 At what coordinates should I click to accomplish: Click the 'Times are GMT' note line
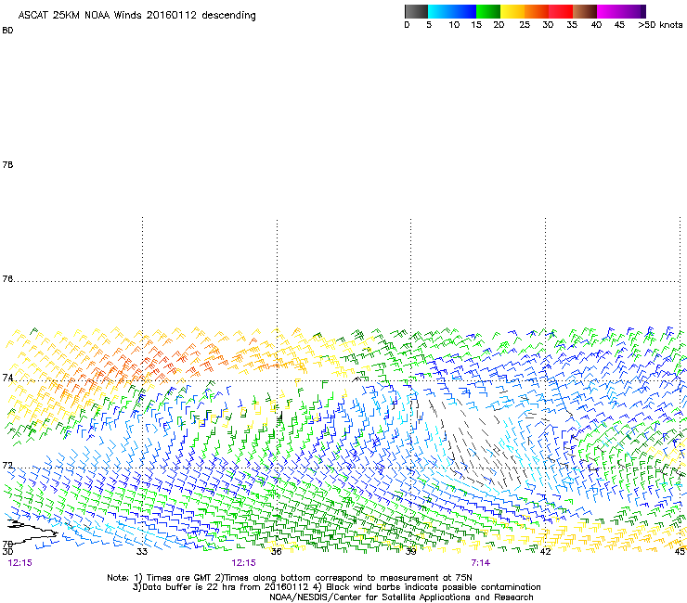(x=290, y=578)
